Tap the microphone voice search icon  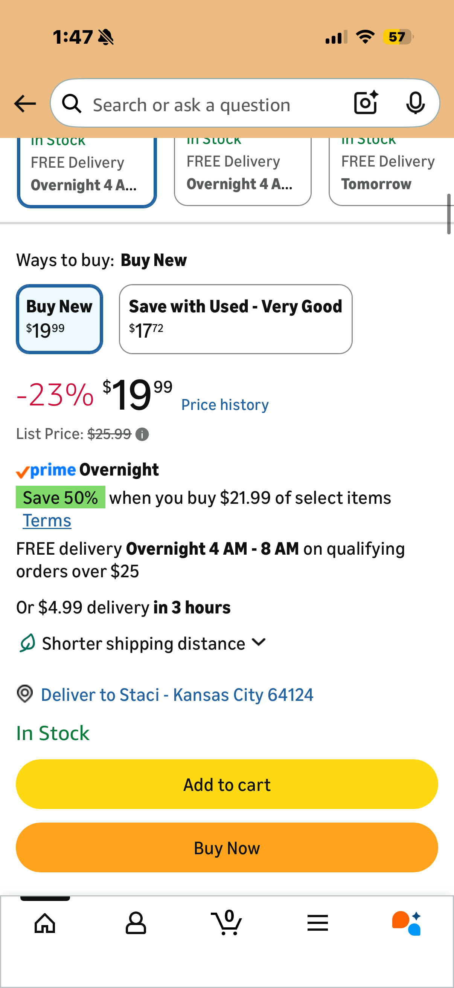click(x=415, y=103)
